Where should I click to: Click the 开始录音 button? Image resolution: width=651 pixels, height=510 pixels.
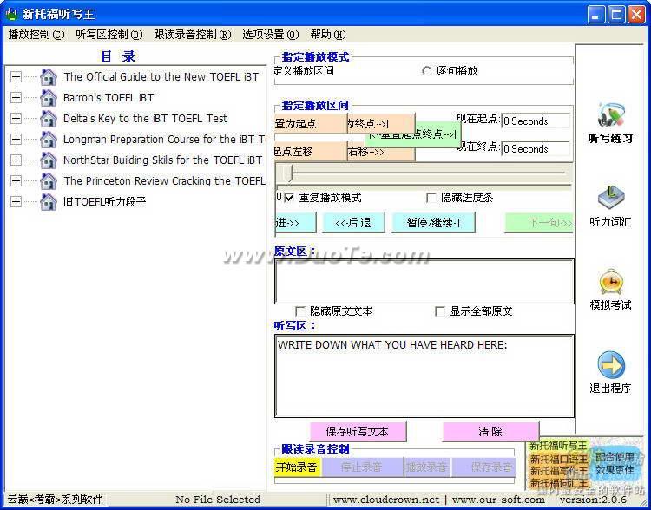click(297, 467)
